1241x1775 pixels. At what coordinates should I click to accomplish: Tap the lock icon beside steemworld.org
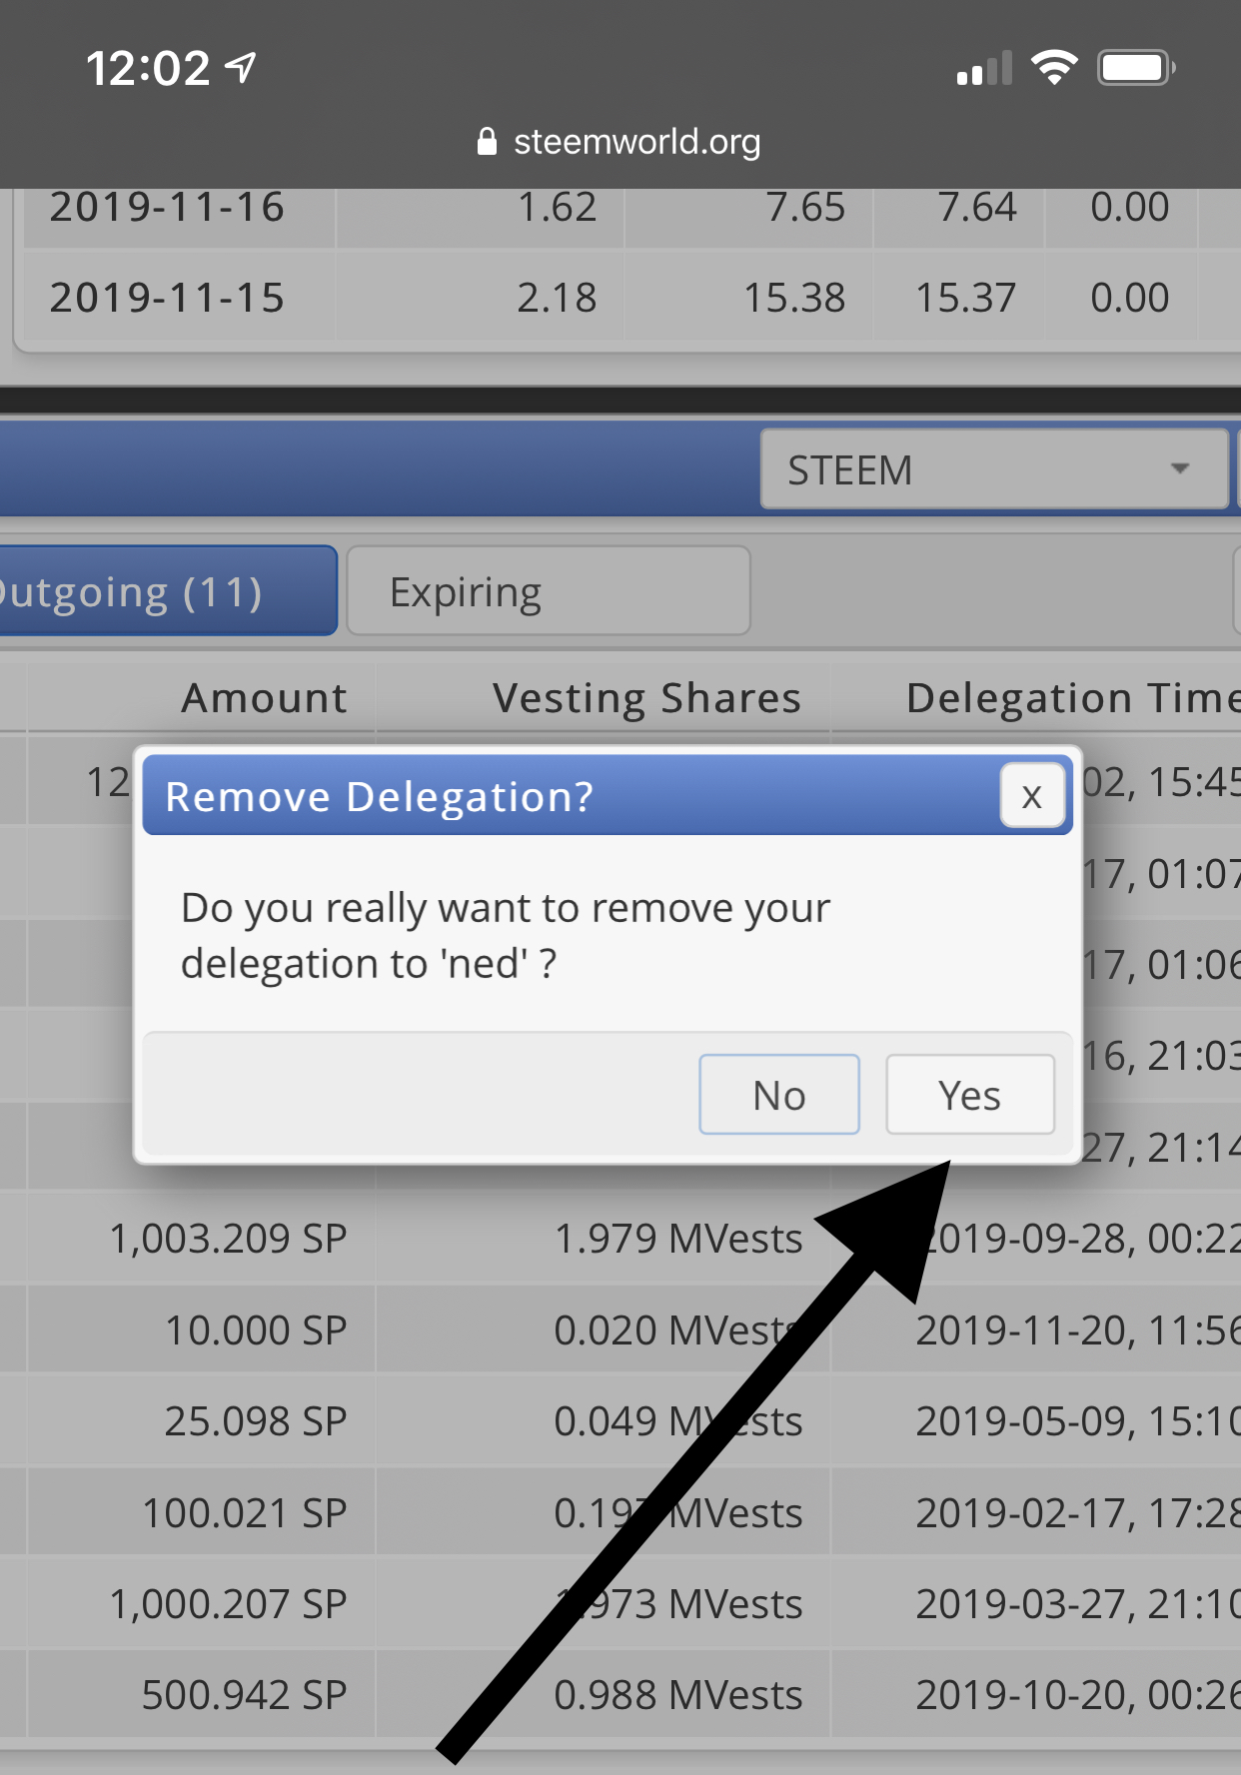coord(487,142)
